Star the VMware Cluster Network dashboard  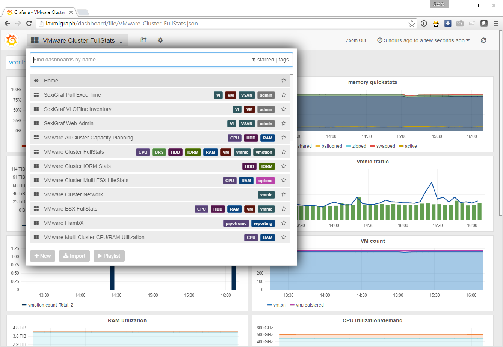pos(284,194)
